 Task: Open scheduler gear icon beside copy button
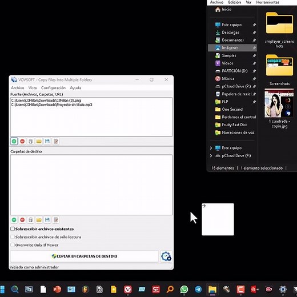(166, 256)
